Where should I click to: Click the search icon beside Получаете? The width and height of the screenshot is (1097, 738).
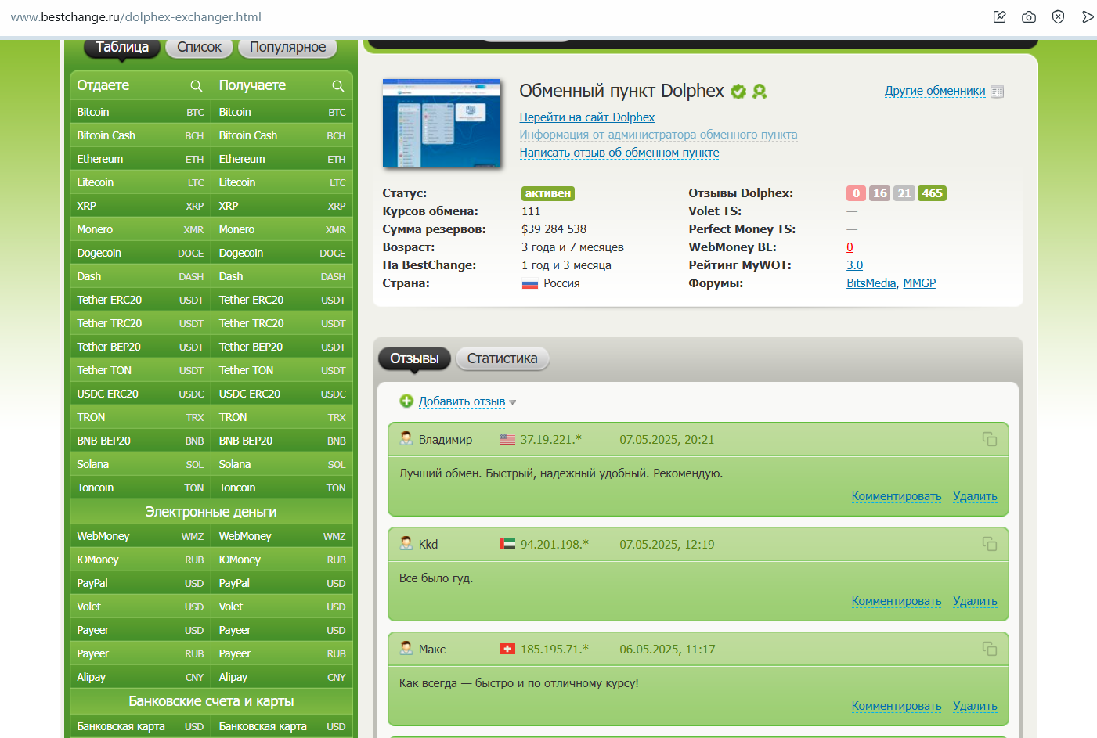pyautogui.click(x=337, y=86)
